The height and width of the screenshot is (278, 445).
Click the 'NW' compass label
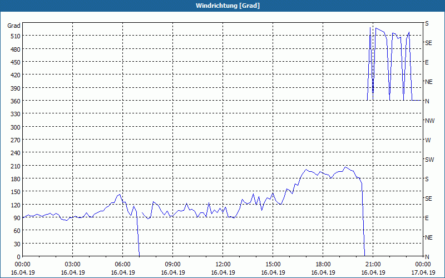click(429, 121)
